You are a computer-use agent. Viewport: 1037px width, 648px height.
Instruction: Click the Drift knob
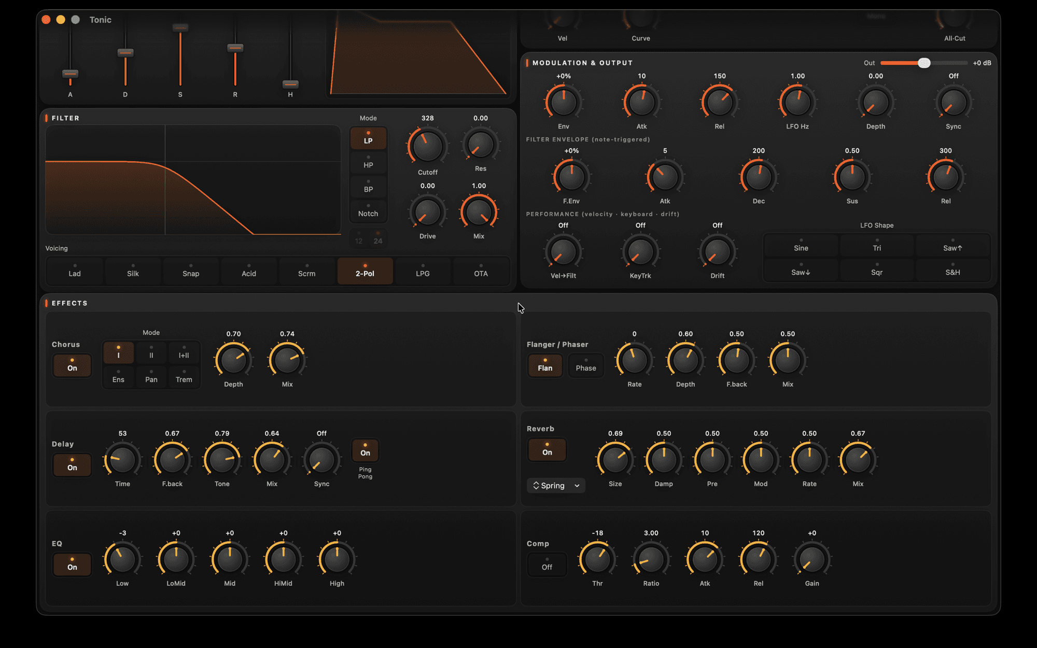click(x=718, y=251)
